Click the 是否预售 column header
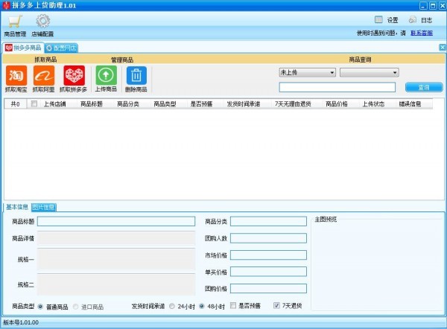Image resolution: width=447 pixels, height=329 pixels. [201, 104]
